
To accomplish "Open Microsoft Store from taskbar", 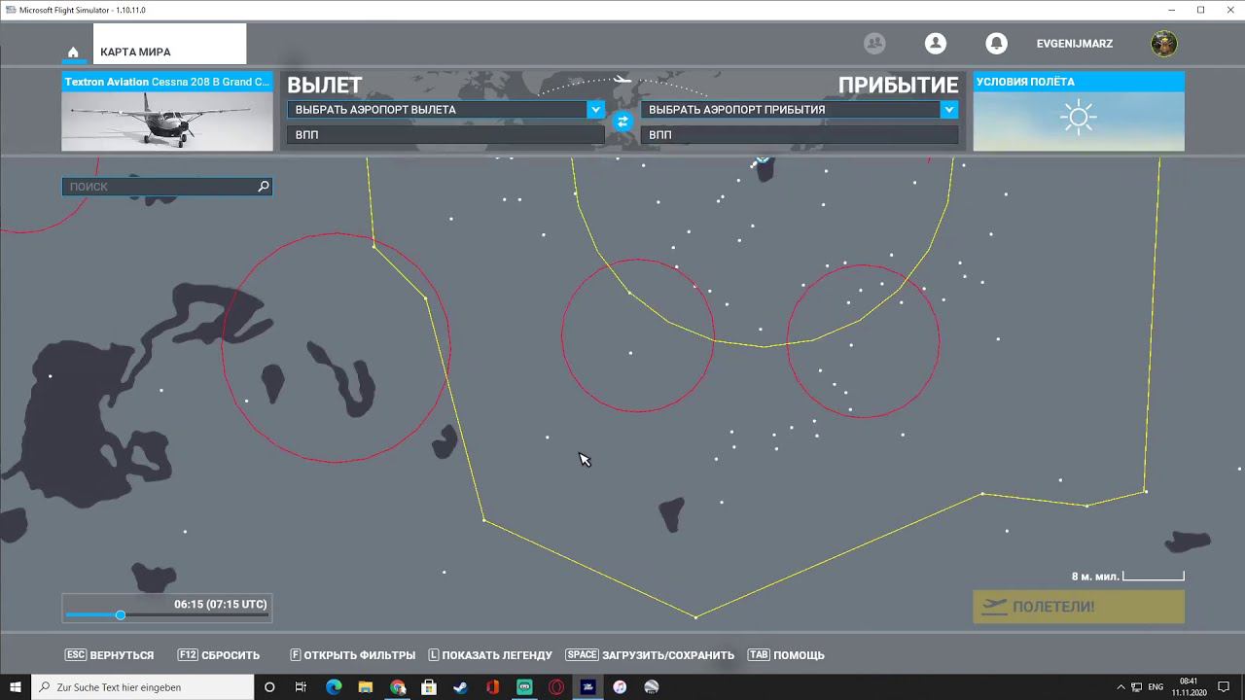I will (x=429, y=687).
